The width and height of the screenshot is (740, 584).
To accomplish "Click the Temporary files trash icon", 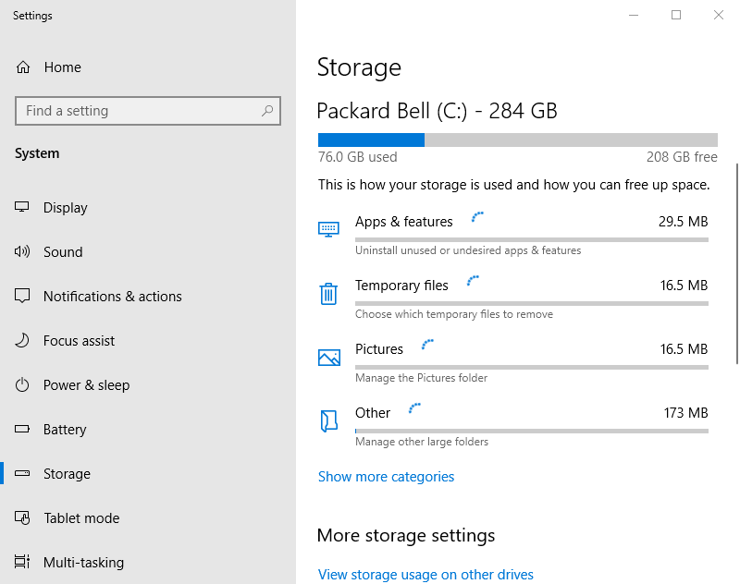I will (x=328, y=294).
